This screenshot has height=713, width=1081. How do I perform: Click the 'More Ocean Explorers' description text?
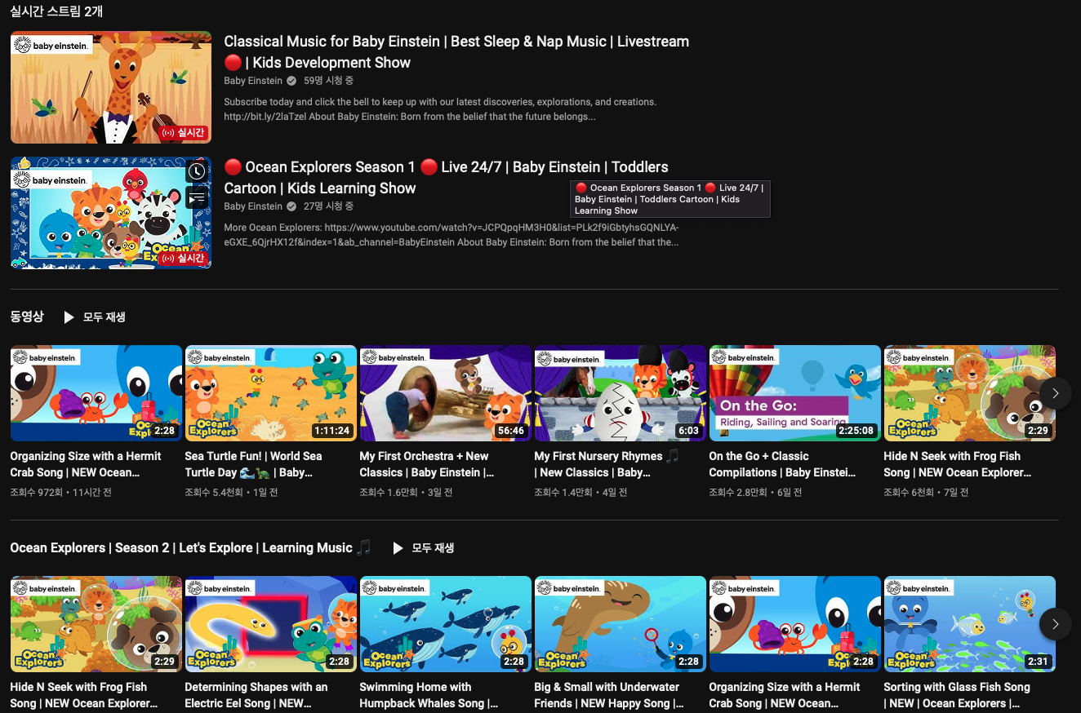(452, 234)
